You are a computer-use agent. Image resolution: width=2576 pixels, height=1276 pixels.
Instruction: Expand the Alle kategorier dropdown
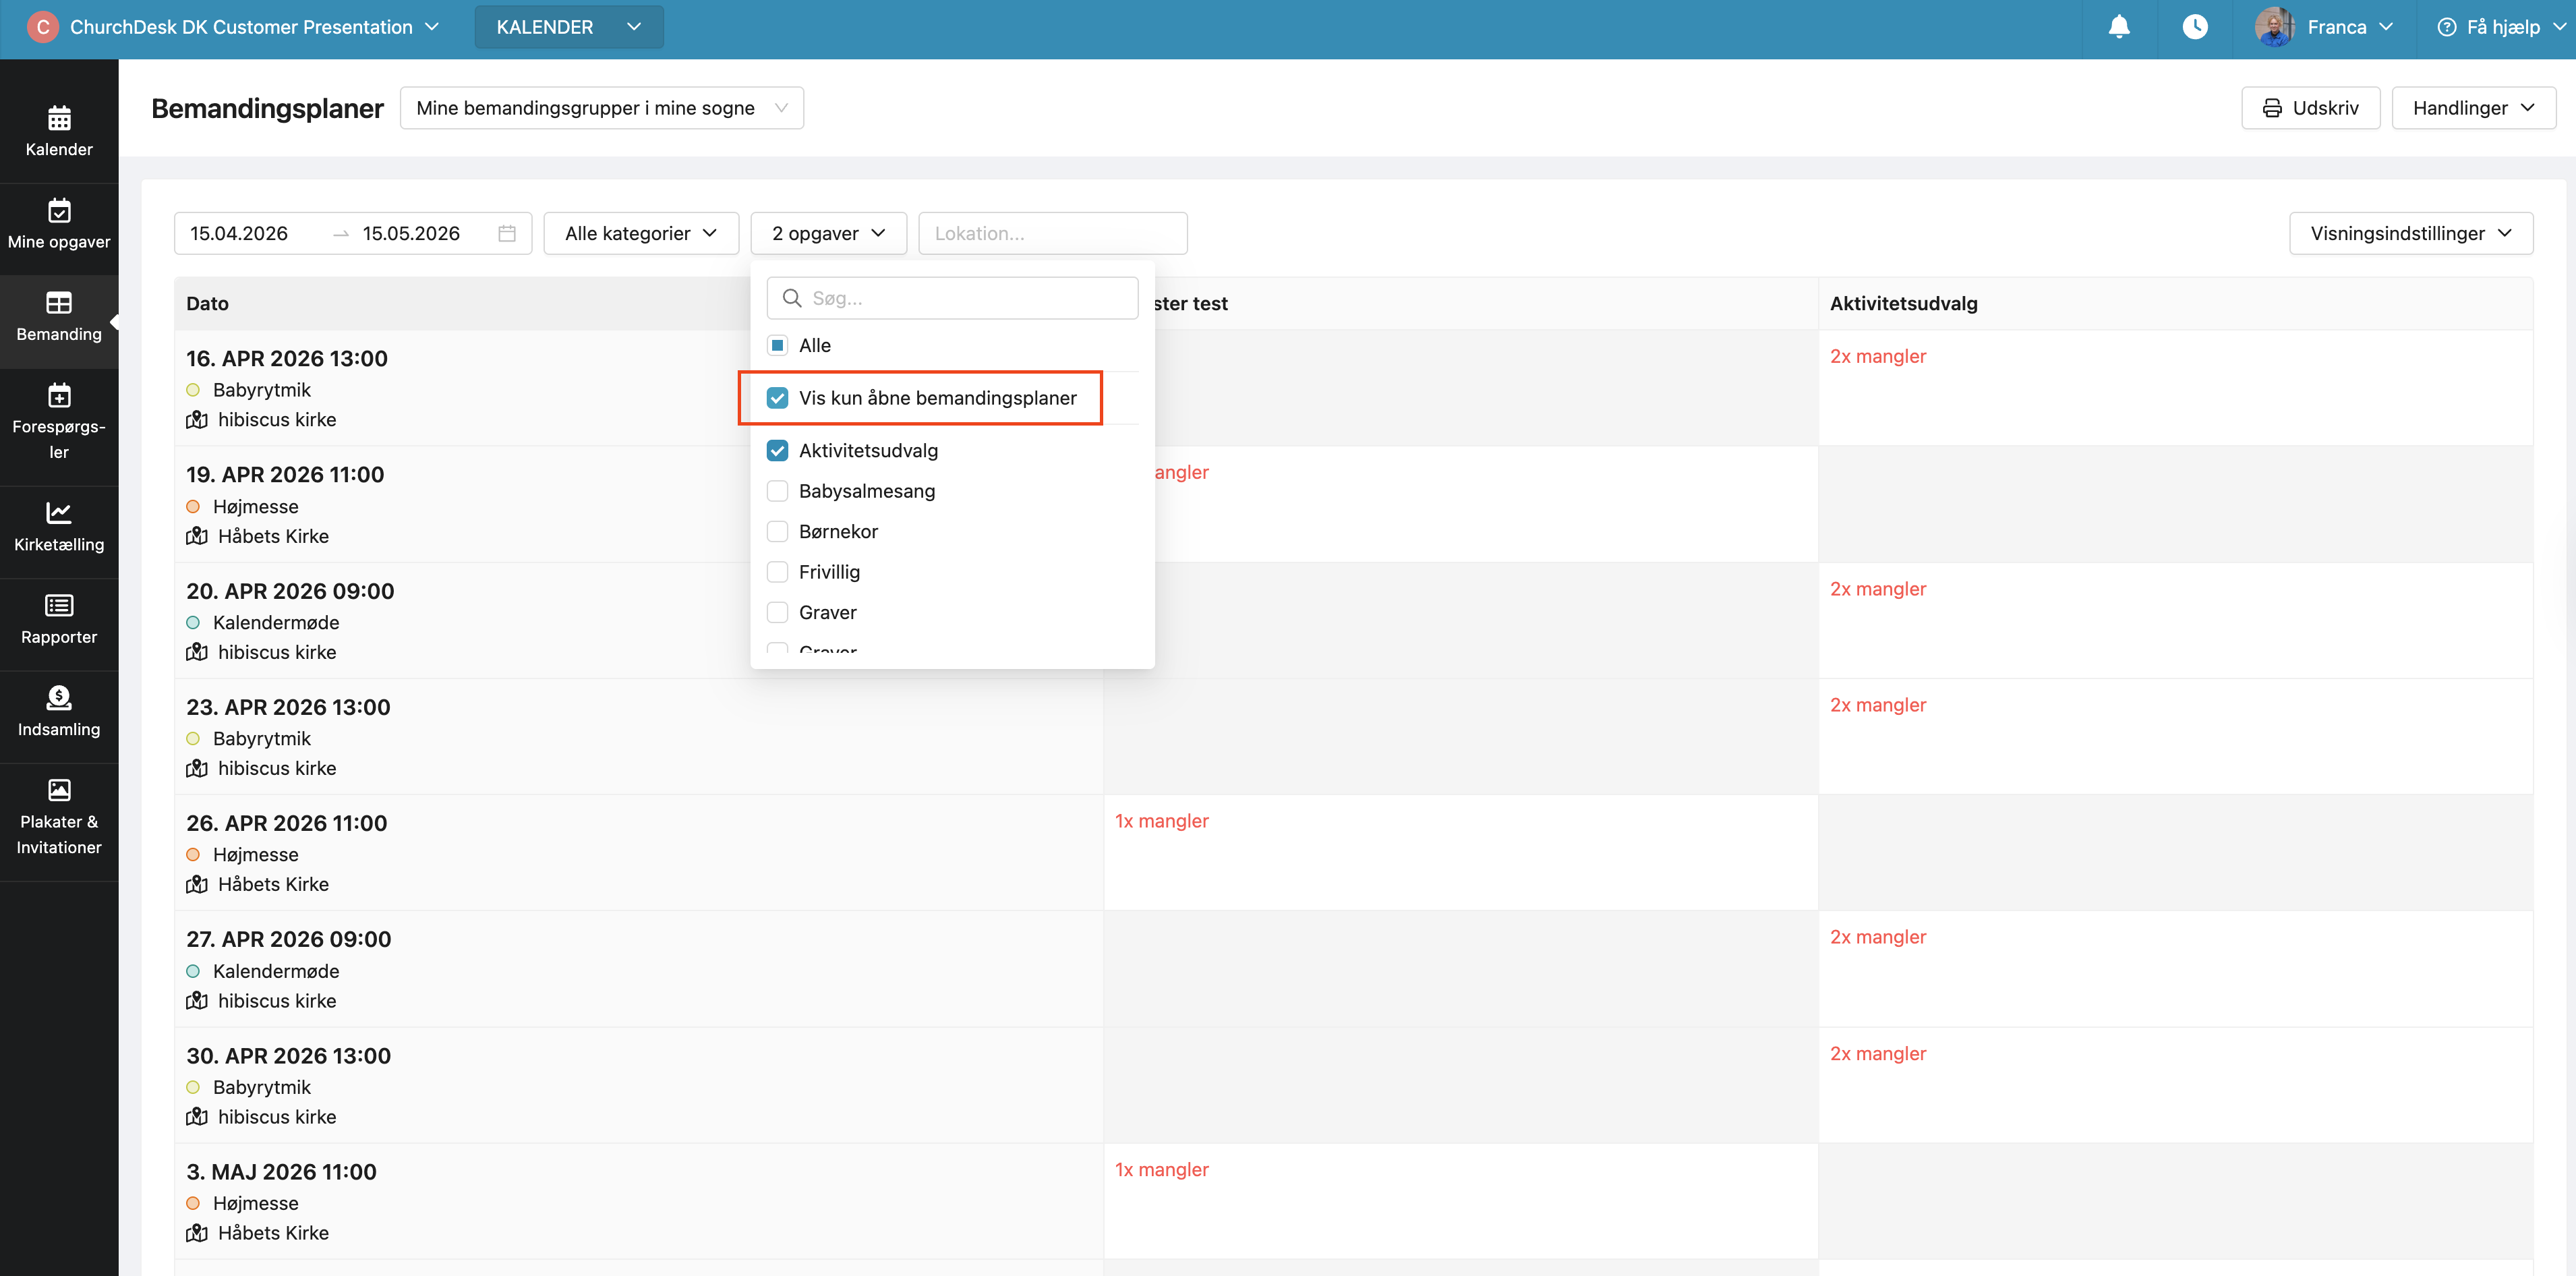coord(640,233)
